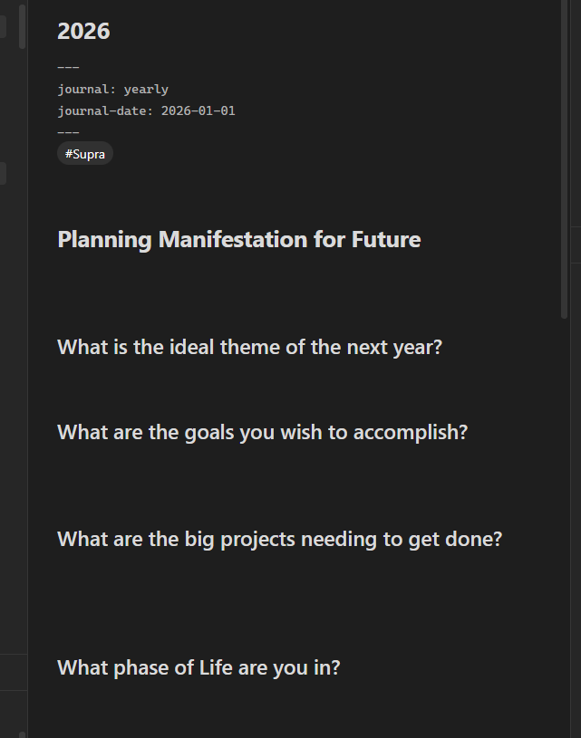Click the ideal theme question heading
This screenshot has height=738, width=581.
point(249,348)
